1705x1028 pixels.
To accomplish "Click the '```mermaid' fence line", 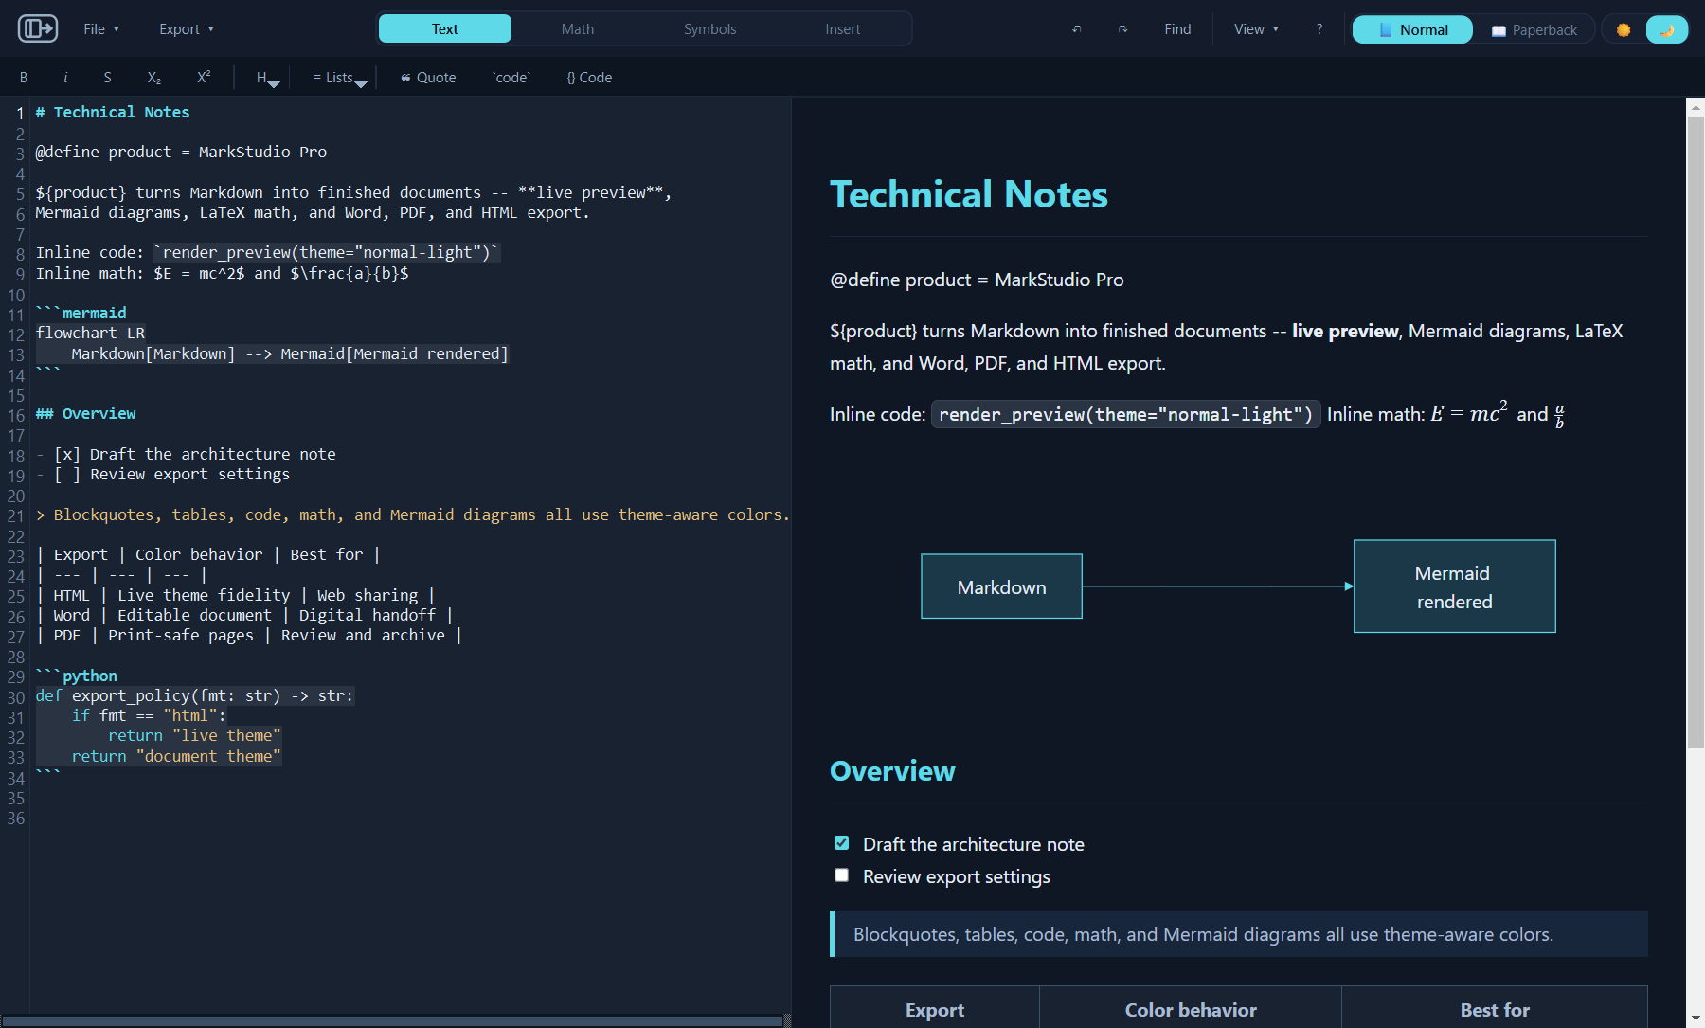I will 81,313.
